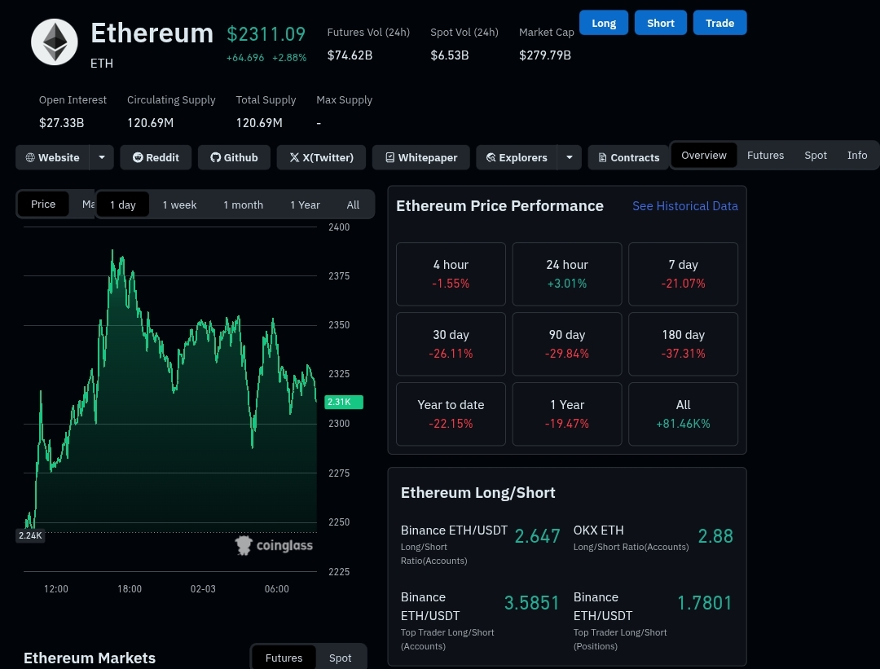Click the 2.31K current price marker

tap(344, 402)
